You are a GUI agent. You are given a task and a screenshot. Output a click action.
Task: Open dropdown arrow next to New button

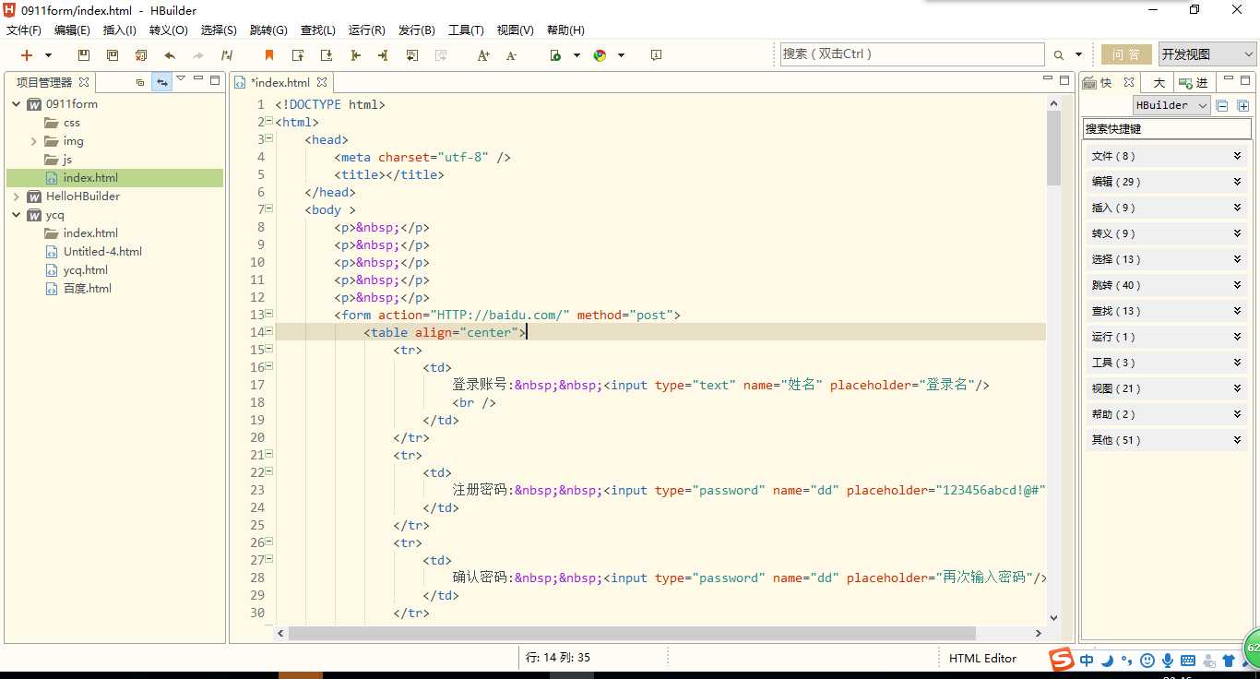(x=48, y=55)
